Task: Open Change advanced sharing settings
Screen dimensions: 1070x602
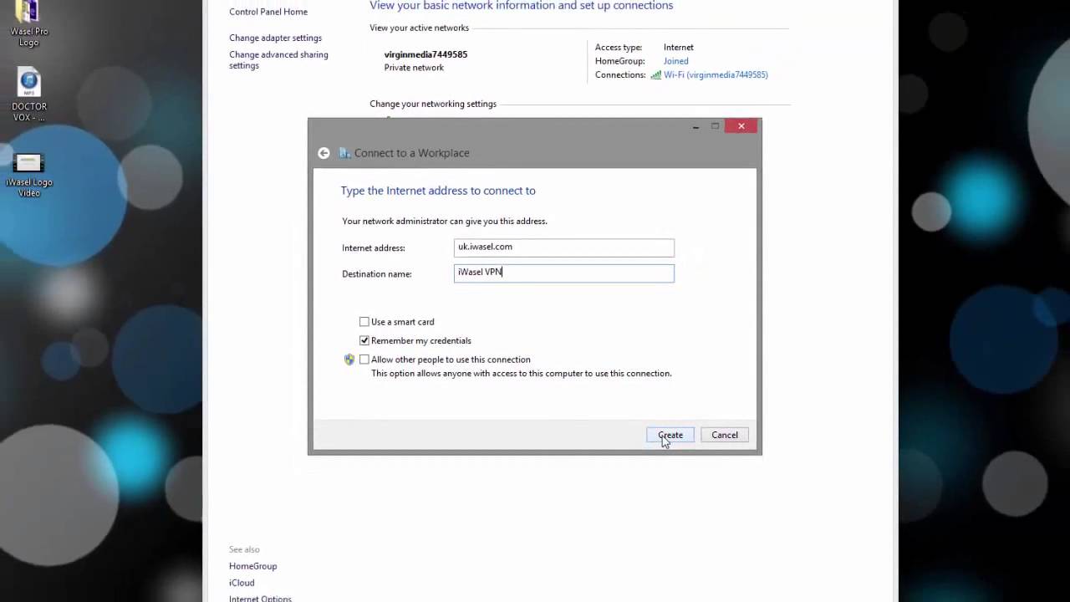Action: coord(278,60)
